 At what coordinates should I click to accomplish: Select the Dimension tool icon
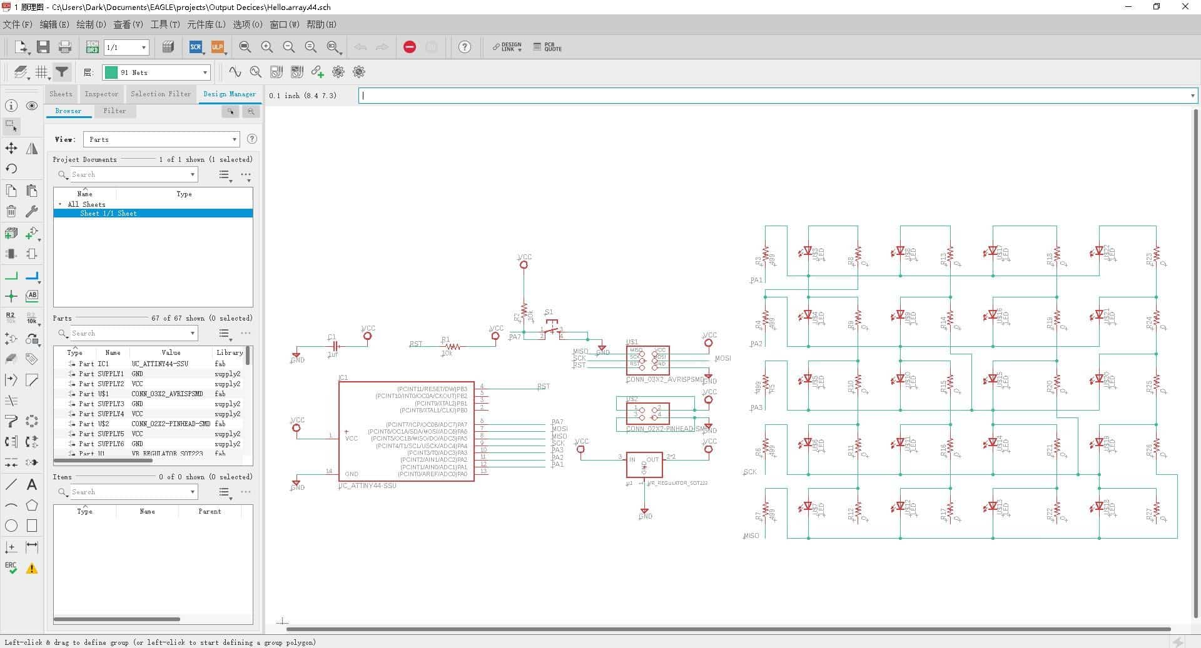coord(32,547)
